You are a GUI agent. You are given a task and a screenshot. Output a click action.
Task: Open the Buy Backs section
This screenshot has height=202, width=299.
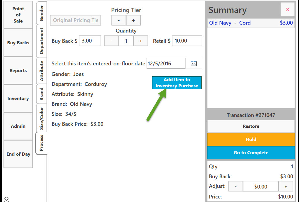pyautogui.click(x=18, y=43)
